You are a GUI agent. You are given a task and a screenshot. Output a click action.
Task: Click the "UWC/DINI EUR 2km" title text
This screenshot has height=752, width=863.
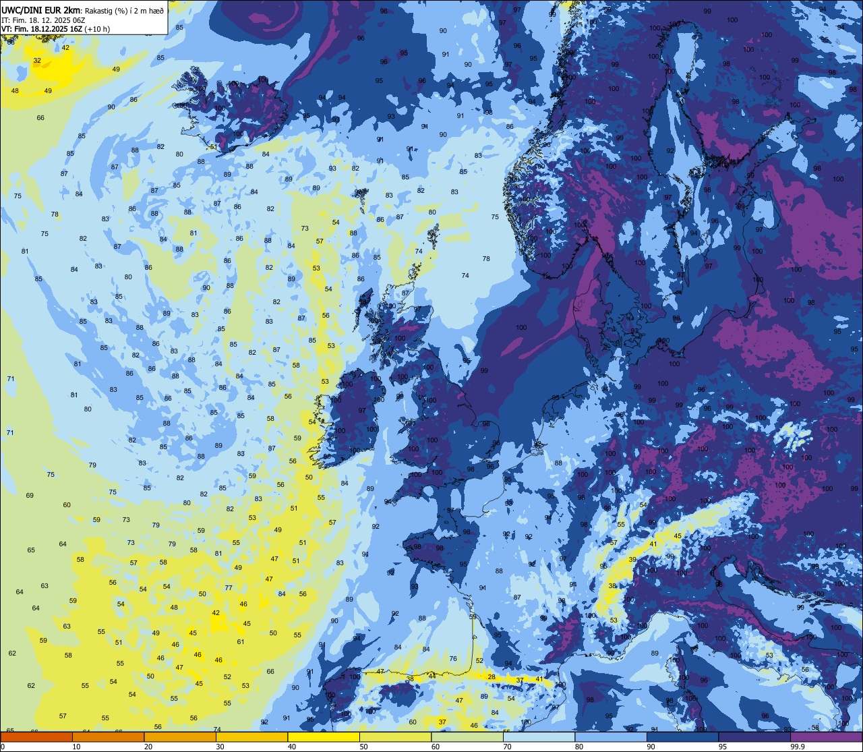click(41, 9)
